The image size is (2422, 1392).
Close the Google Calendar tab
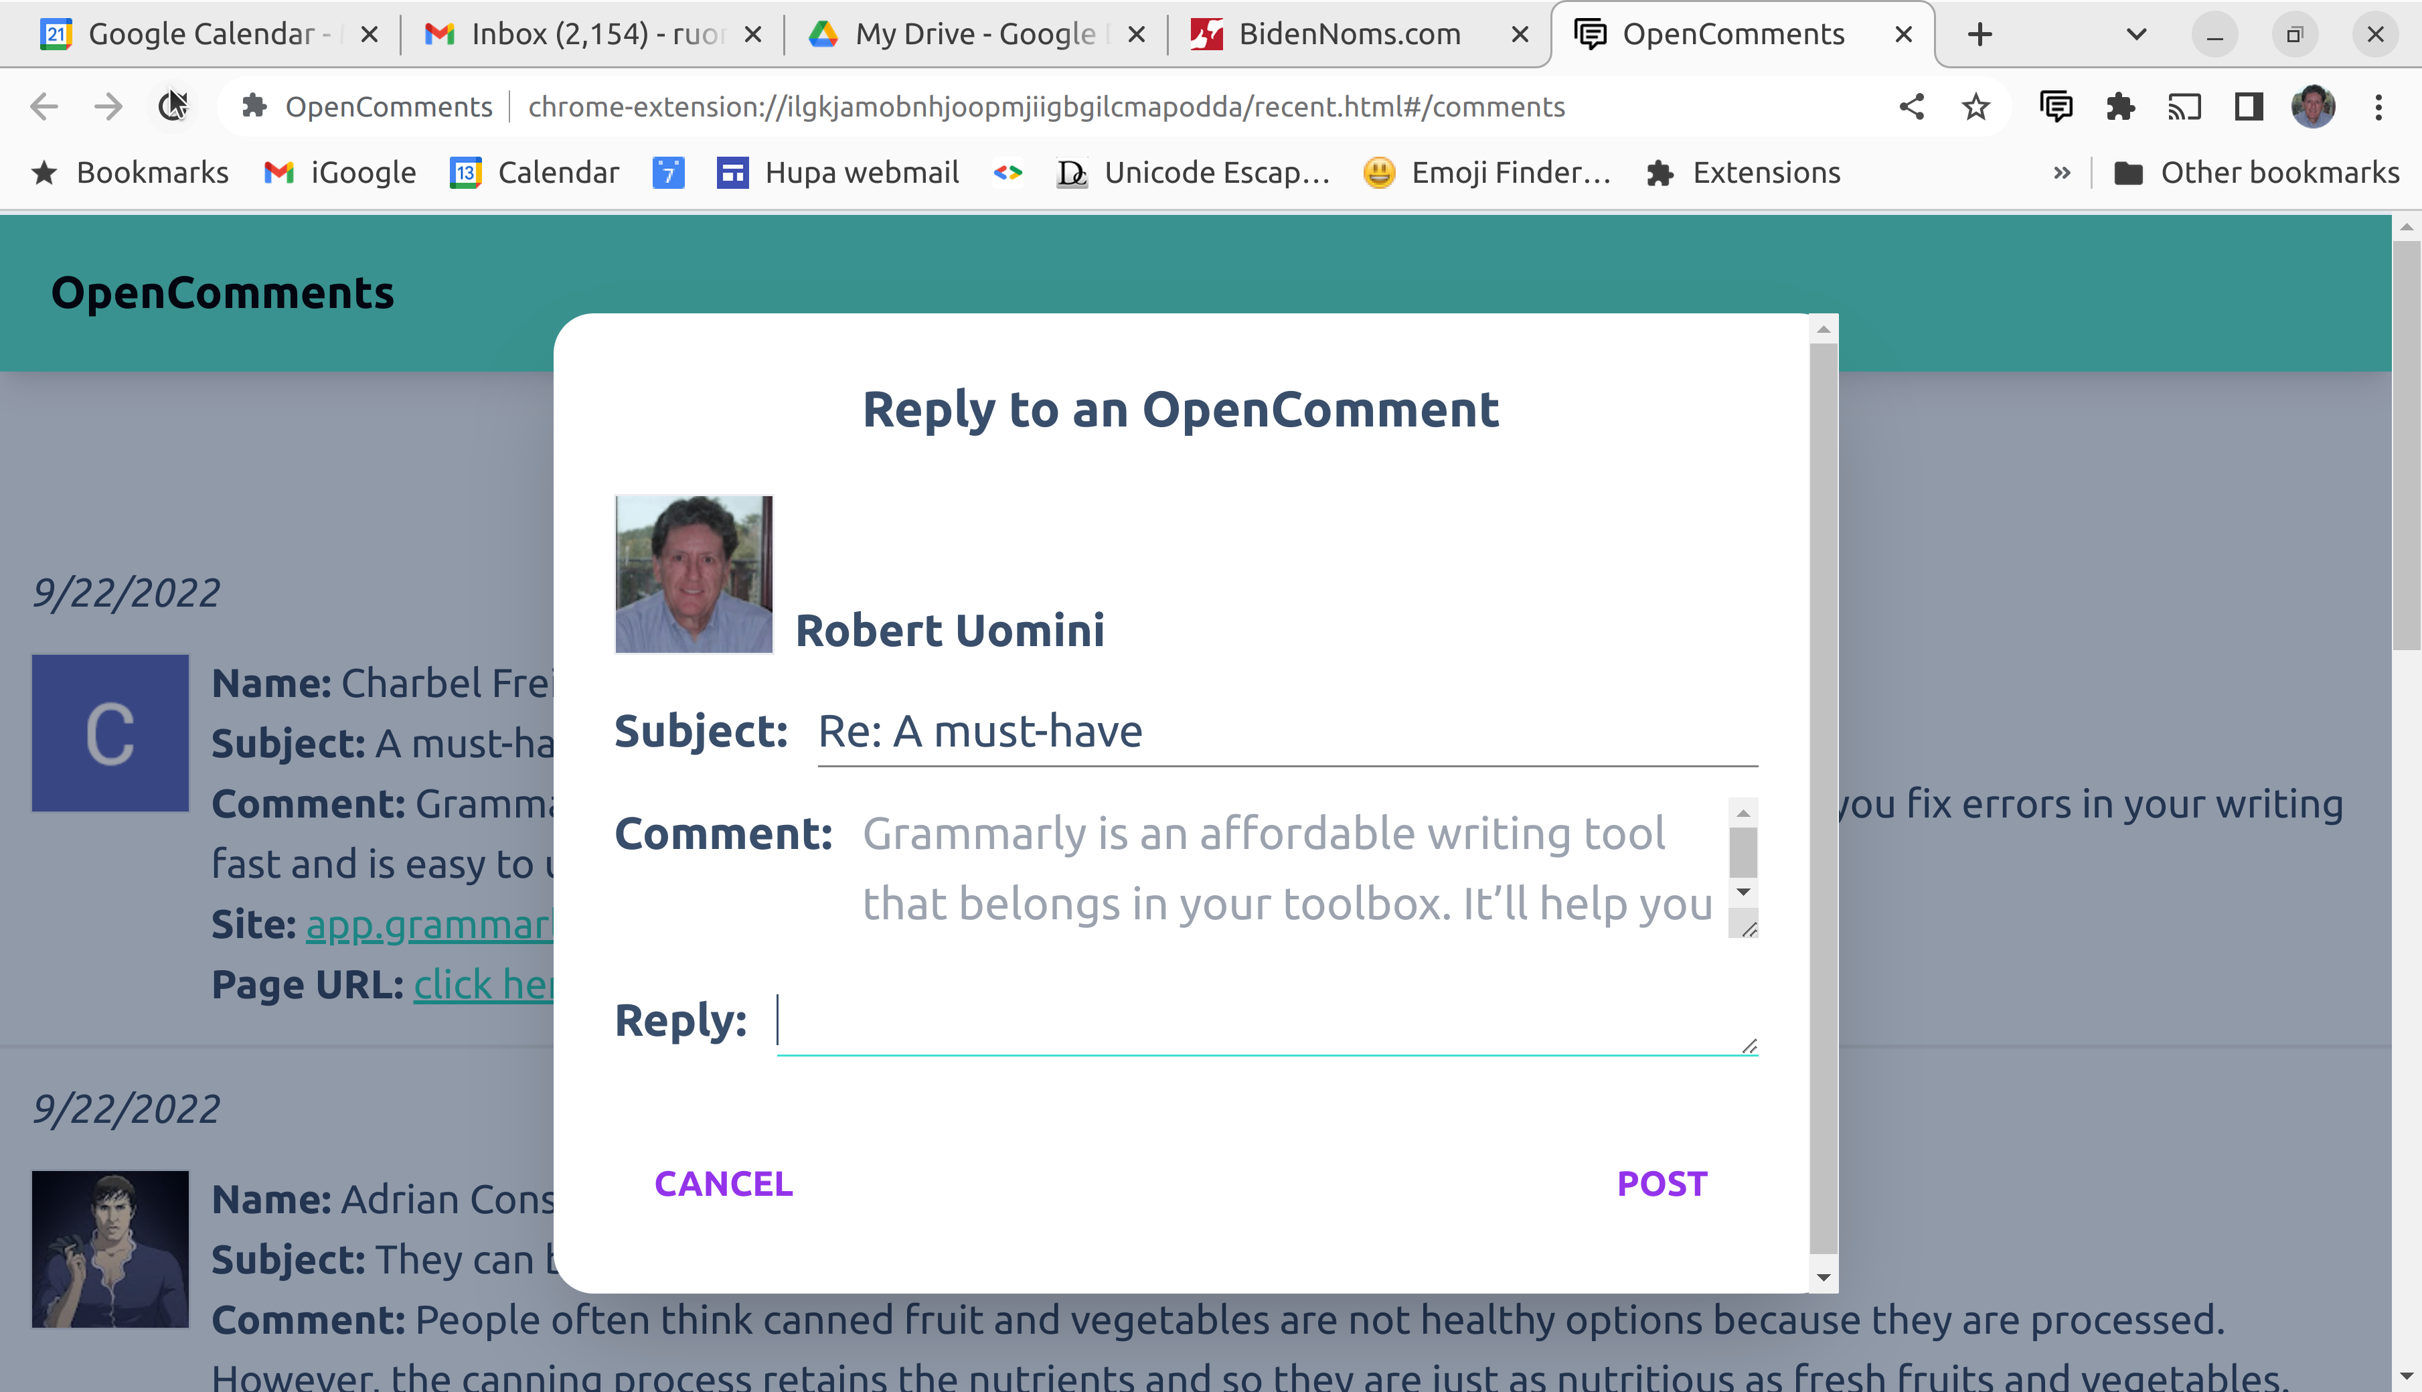pyautogui.click(x=370, y=34)
